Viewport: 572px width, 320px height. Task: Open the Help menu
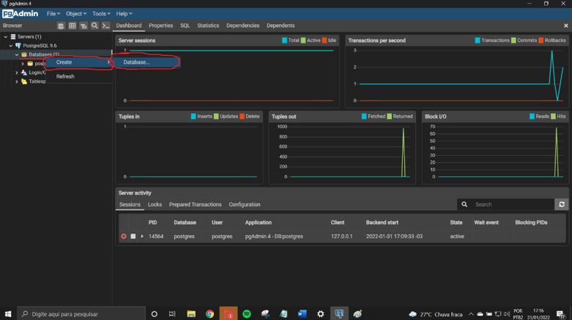124,14
